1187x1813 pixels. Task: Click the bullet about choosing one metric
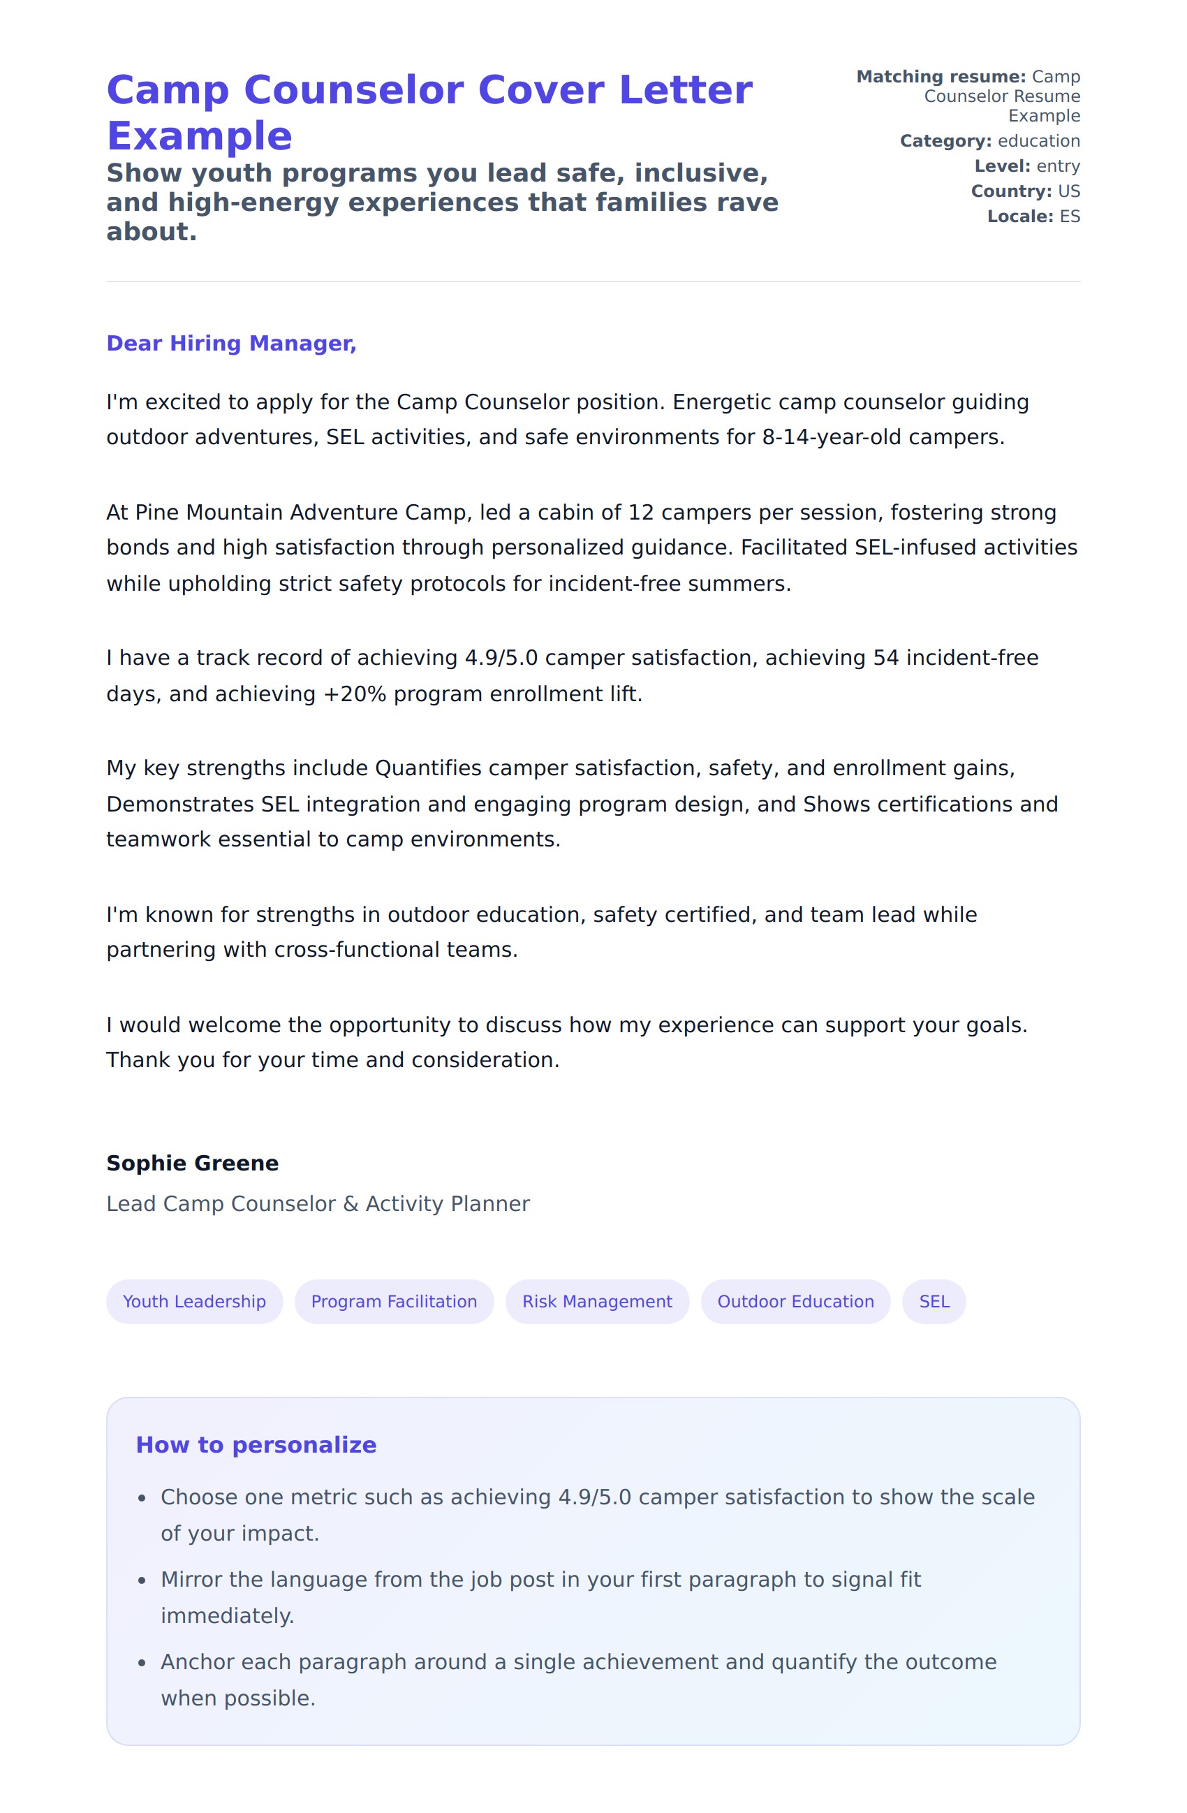click(597, 1515)
